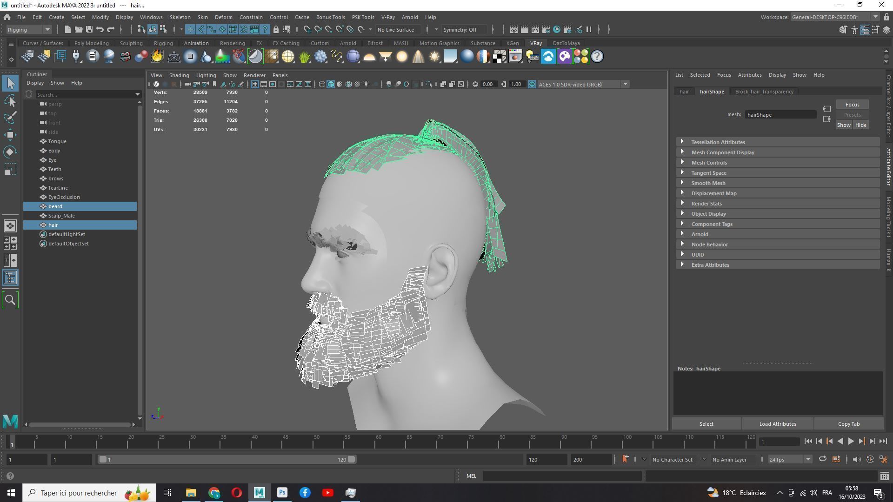Click the Copy Tab button
893x502 pixels.
pos(849,424)
